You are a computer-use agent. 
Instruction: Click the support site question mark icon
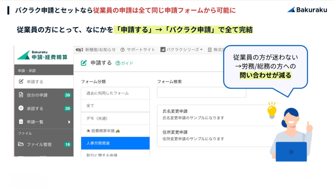click(123, 50)
